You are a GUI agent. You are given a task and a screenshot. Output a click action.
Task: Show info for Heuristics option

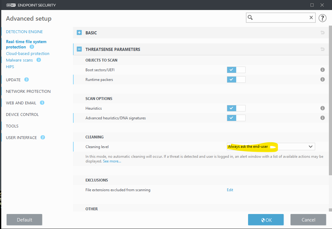pos(322,108)
